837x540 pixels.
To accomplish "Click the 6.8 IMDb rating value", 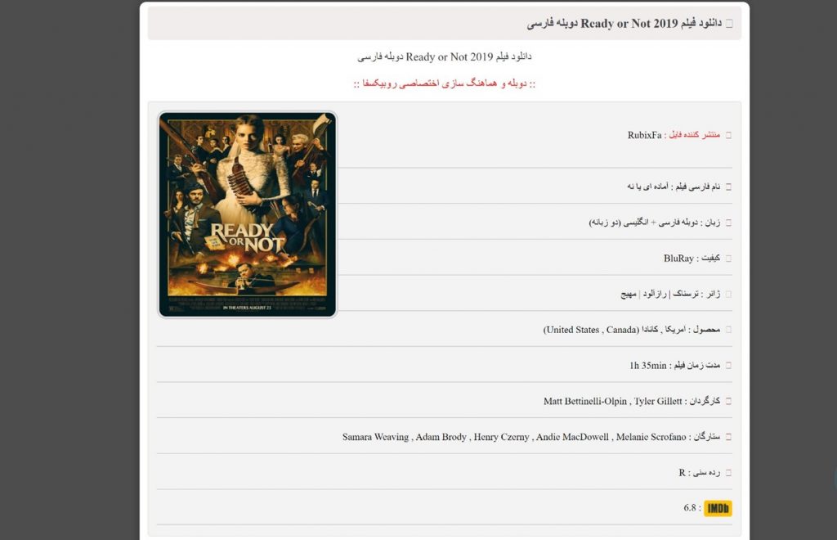I will coord(690,507).
